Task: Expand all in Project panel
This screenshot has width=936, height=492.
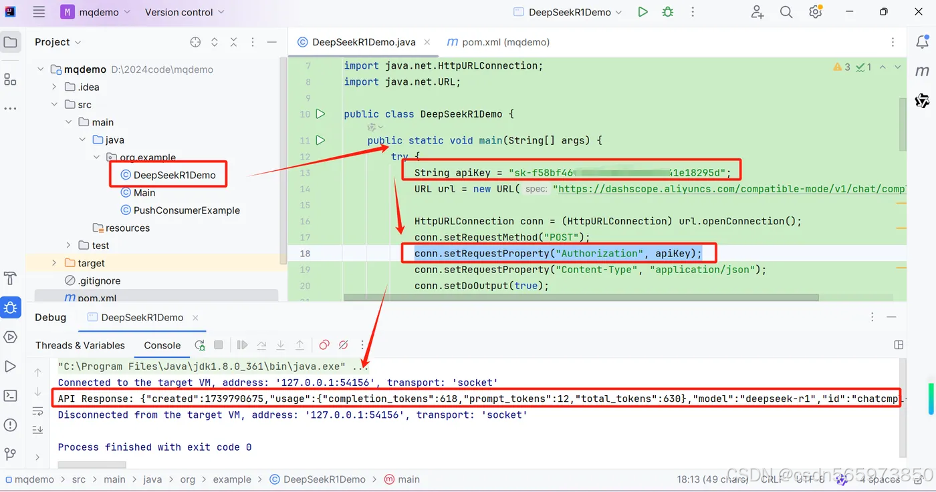Action: [215, 42]
